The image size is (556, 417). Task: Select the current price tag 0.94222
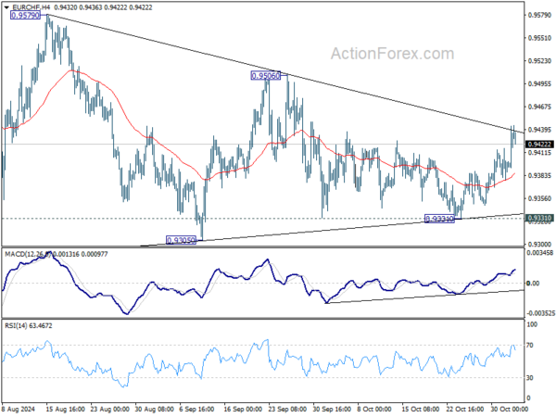(x=539, y=145)
